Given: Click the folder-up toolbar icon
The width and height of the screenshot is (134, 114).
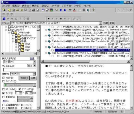Looking at the screenshot, I should click(21, 10).
